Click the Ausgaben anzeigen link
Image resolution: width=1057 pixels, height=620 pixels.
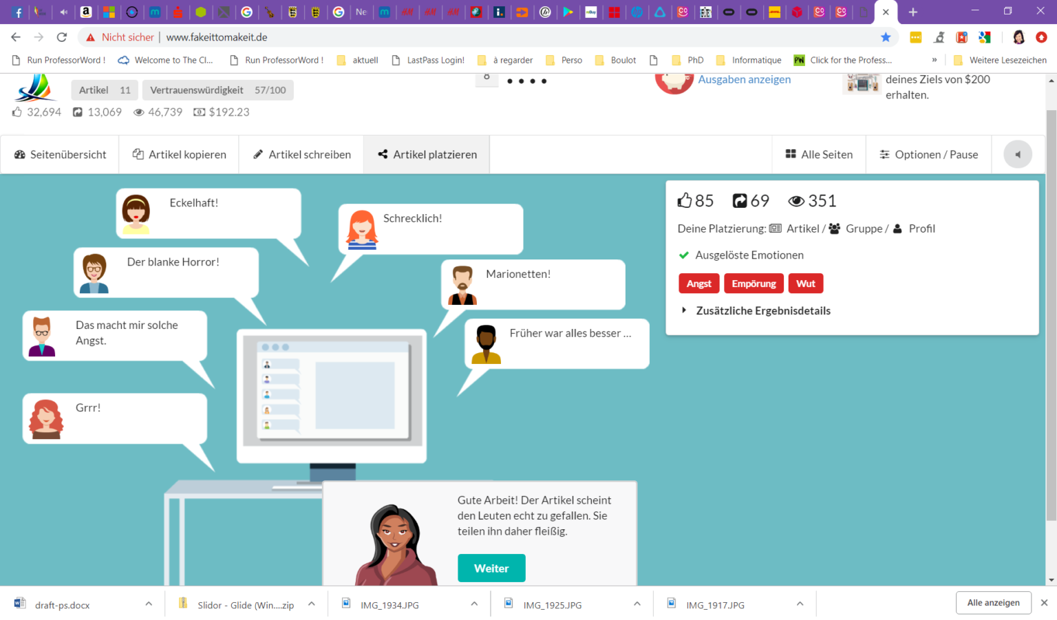coord(744,80)
